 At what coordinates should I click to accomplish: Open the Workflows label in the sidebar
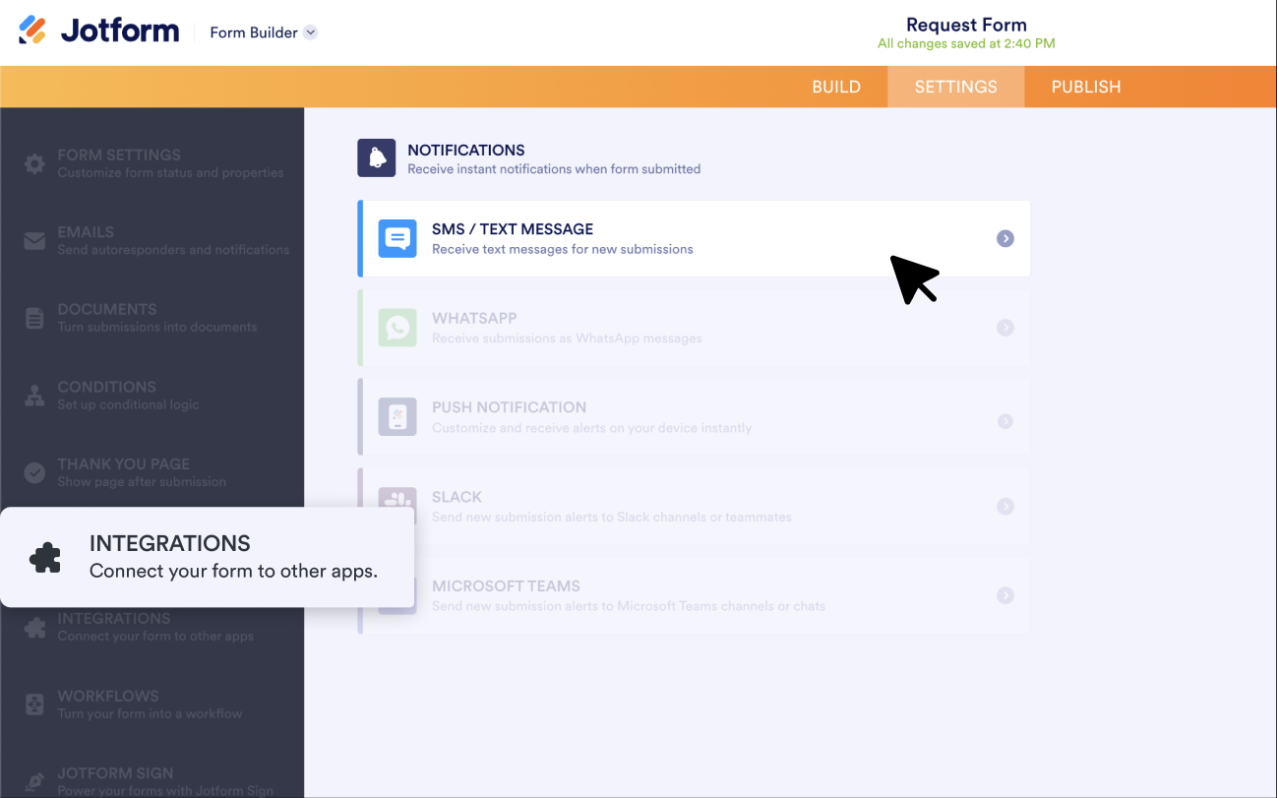point(108,696)
